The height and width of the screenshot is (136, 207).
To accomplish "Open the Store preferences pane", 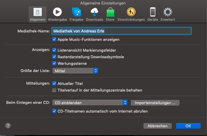I will 110,14.
